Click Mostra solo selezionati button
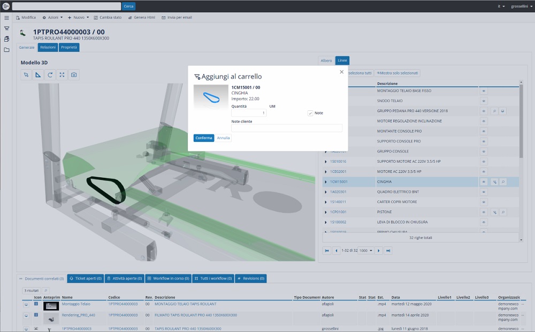The height and width of the screenshot is (332, 535). (397, 73)
